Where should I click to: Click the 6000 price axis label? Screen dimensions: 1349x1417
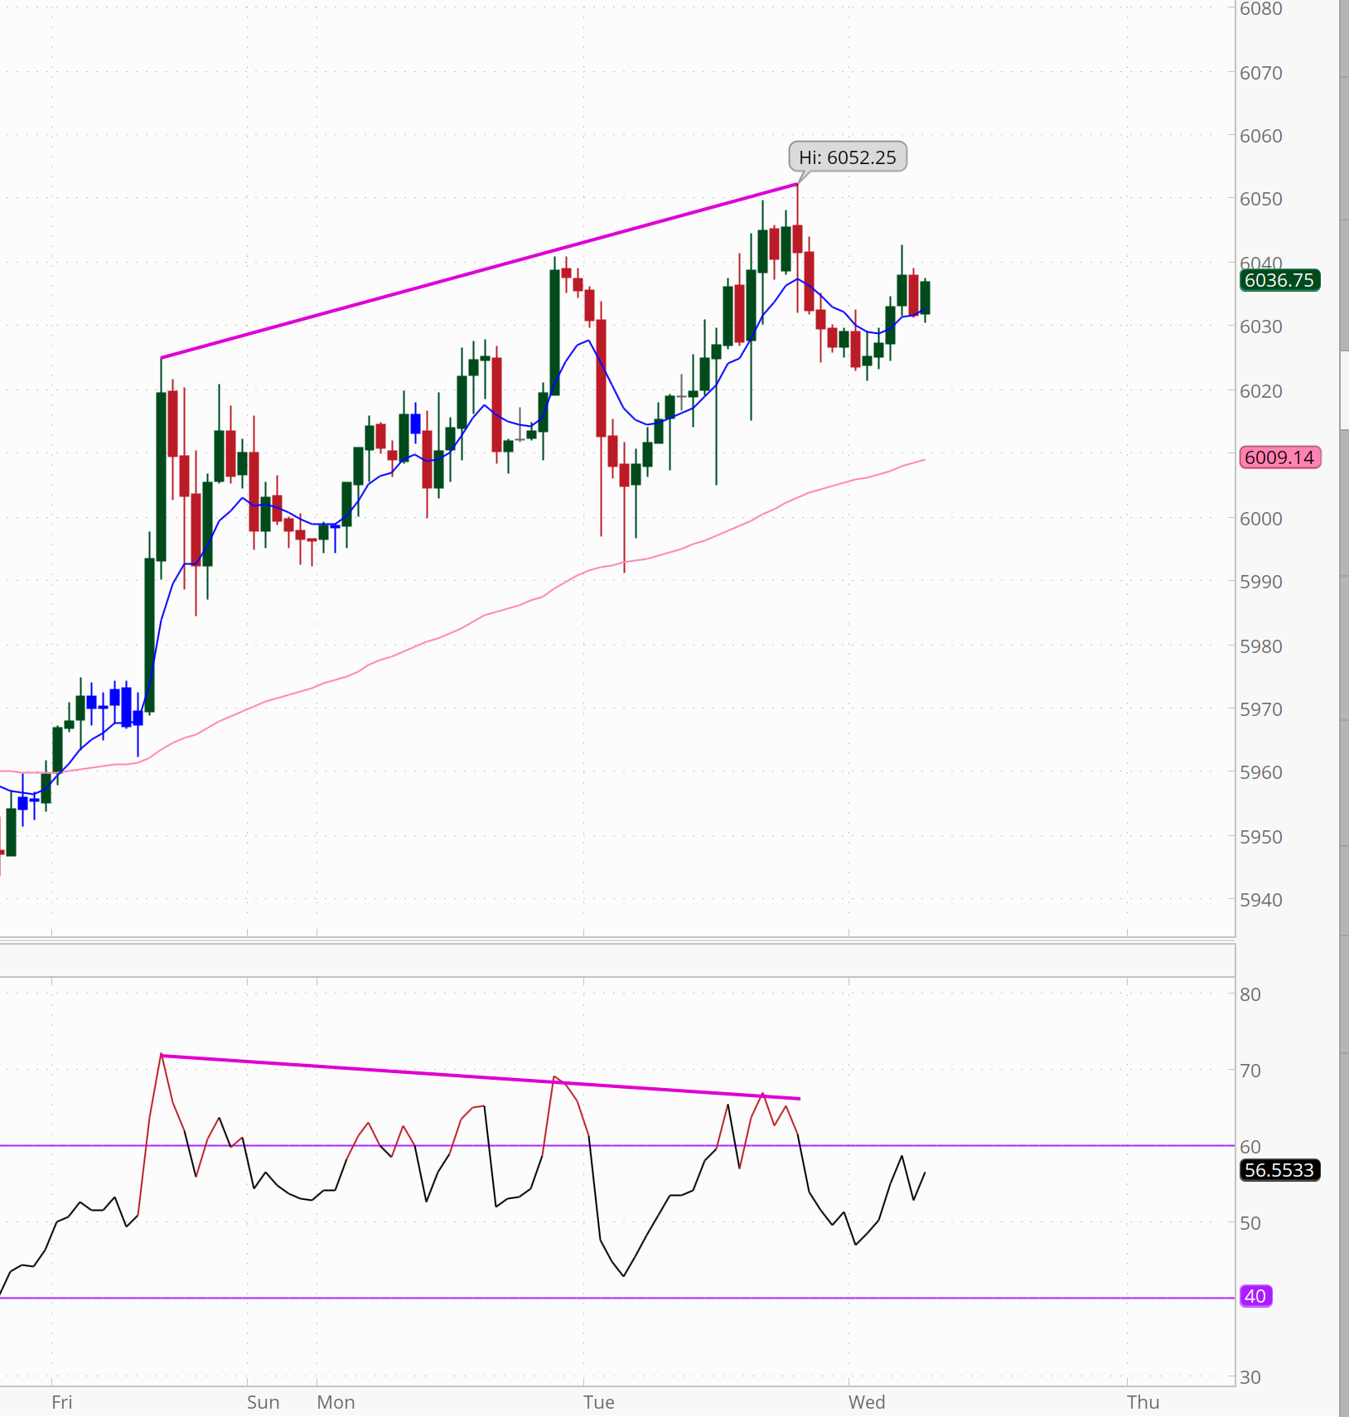pyautogui.click(x=1261, y=519)
